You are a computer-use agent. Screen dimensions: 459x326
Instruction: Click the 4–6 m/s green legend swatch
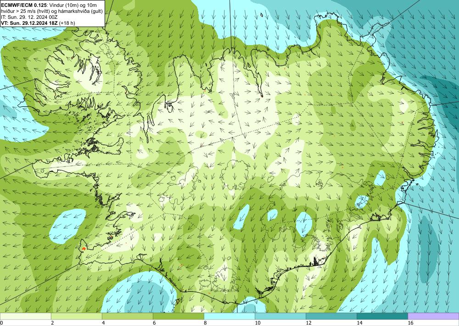(x=127, y=316)
